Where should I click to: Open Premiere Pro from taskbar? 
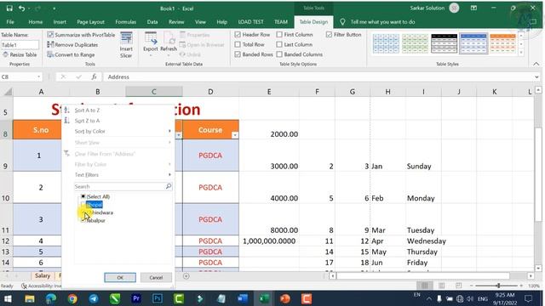pyautogui.click(x=136, y=298)
